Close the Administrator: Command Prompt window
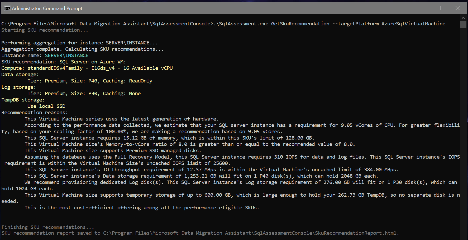Image resolution: width=468 pixels, height=240 pixels. coord(457,8)
